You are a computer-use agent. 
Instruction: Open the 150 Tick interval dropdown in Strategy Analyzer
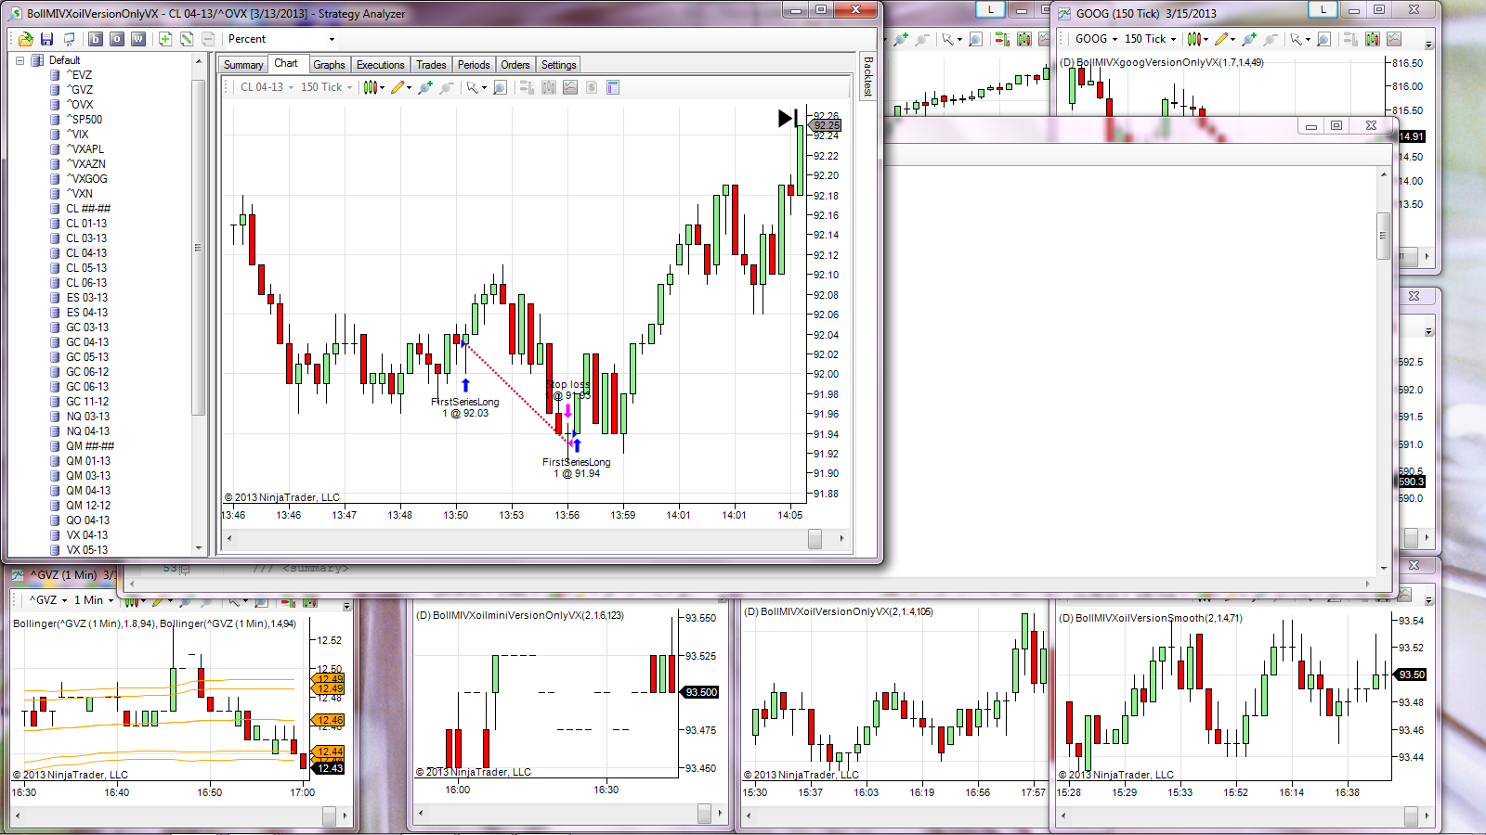(326, 87)
